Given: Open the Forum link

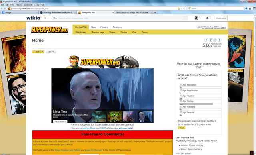Looking at the screenshot, I should click(x=144, y=32).
